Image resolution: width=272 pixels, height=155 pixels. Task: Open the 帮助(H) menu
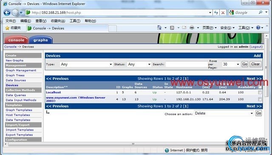click(x=90, y=21)
